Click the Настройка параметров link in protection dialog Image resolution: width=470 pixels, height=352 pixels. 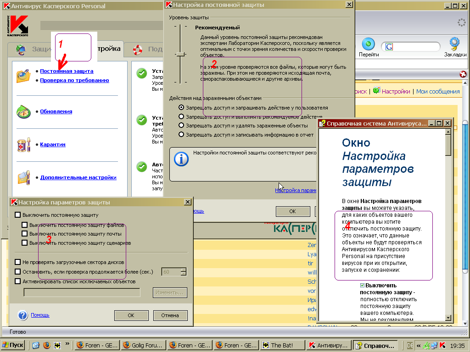point(296,190)
